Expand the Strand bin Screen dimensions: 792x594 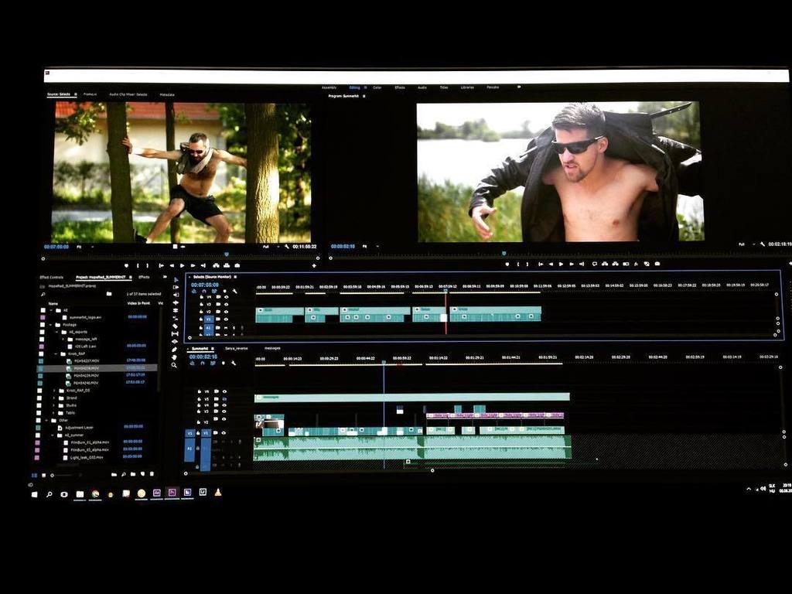54,398
